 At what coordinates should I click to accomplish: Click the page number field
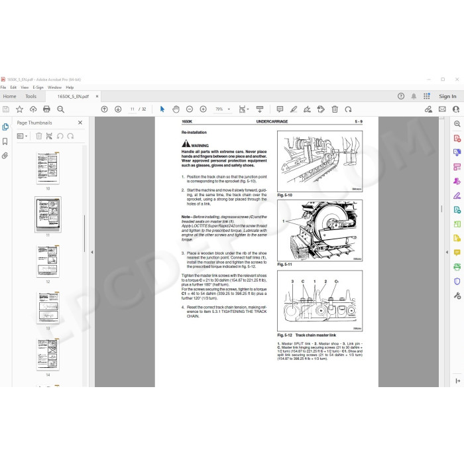(133, 109)
